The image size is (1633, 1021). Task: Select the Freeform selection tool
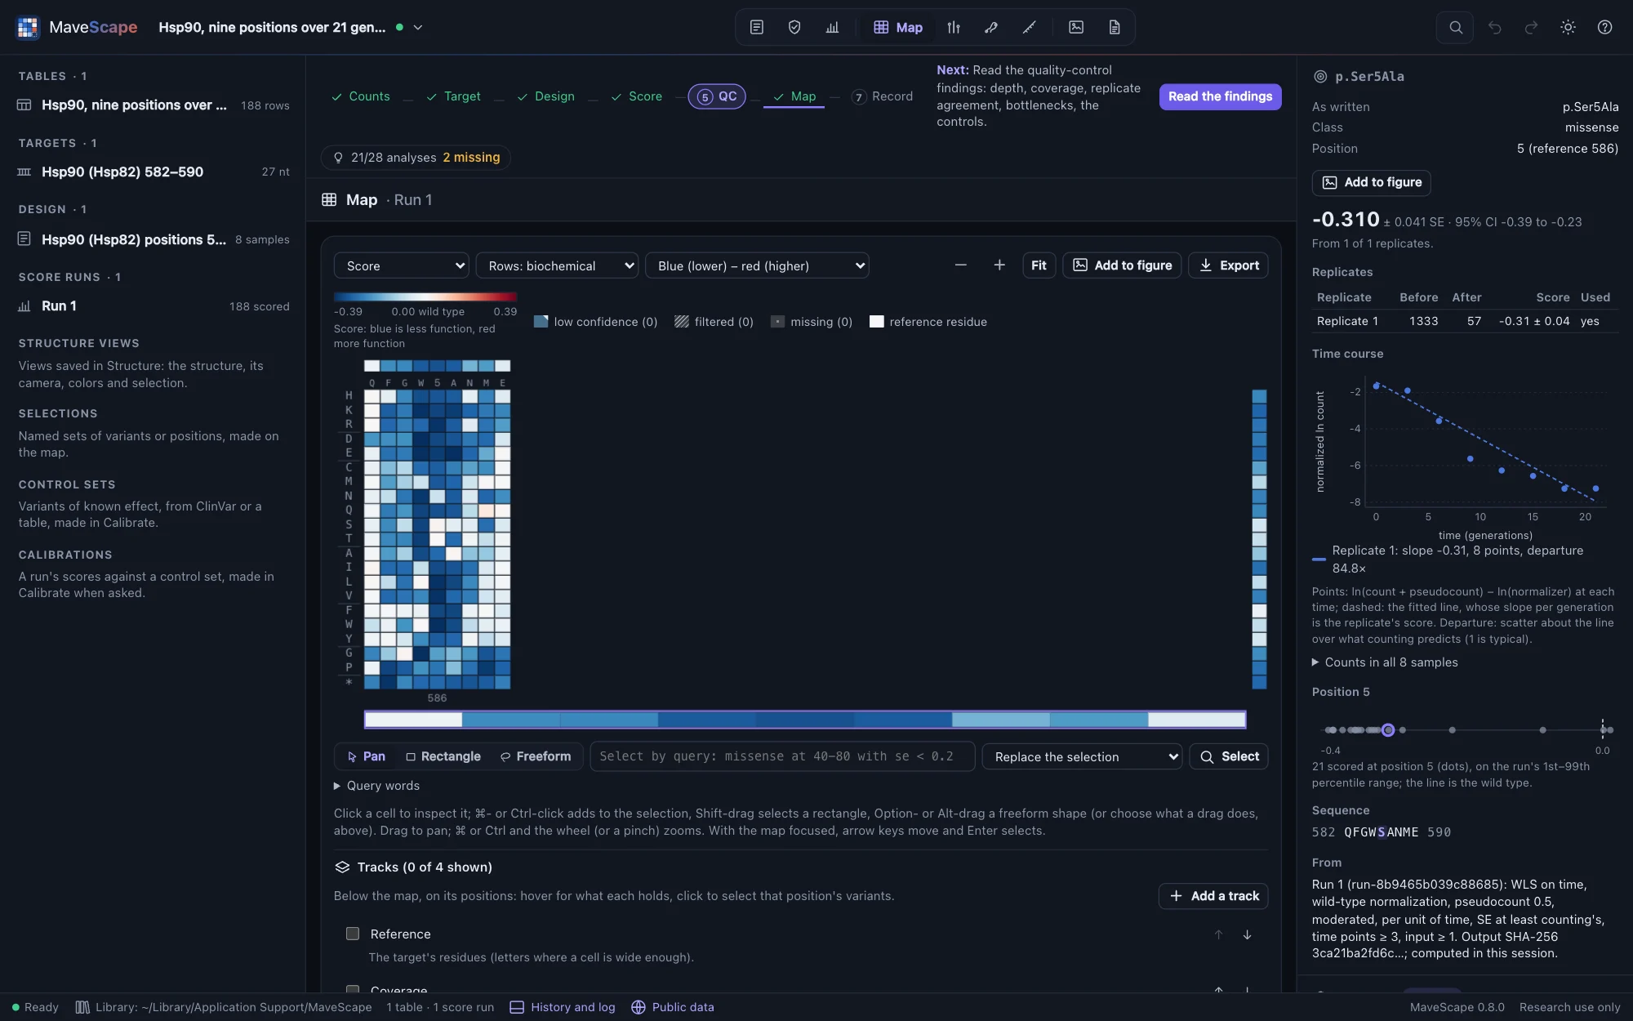tap(536, 756)
